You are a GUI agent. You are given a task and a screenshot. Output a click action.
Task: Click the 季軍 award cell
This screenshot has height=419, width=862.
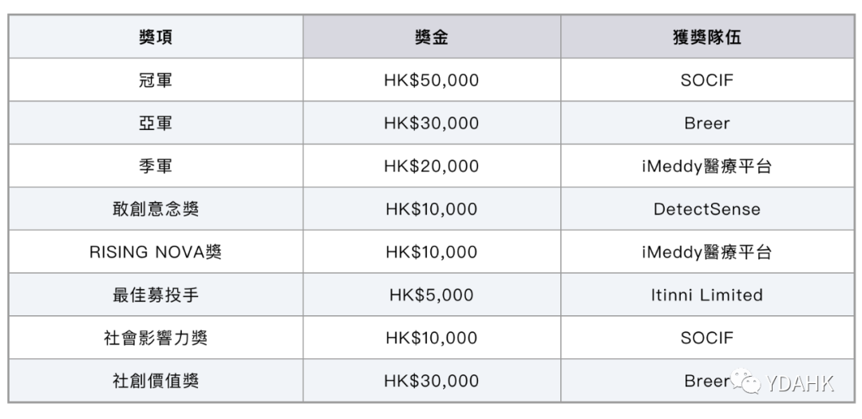[x=156, y=166]
